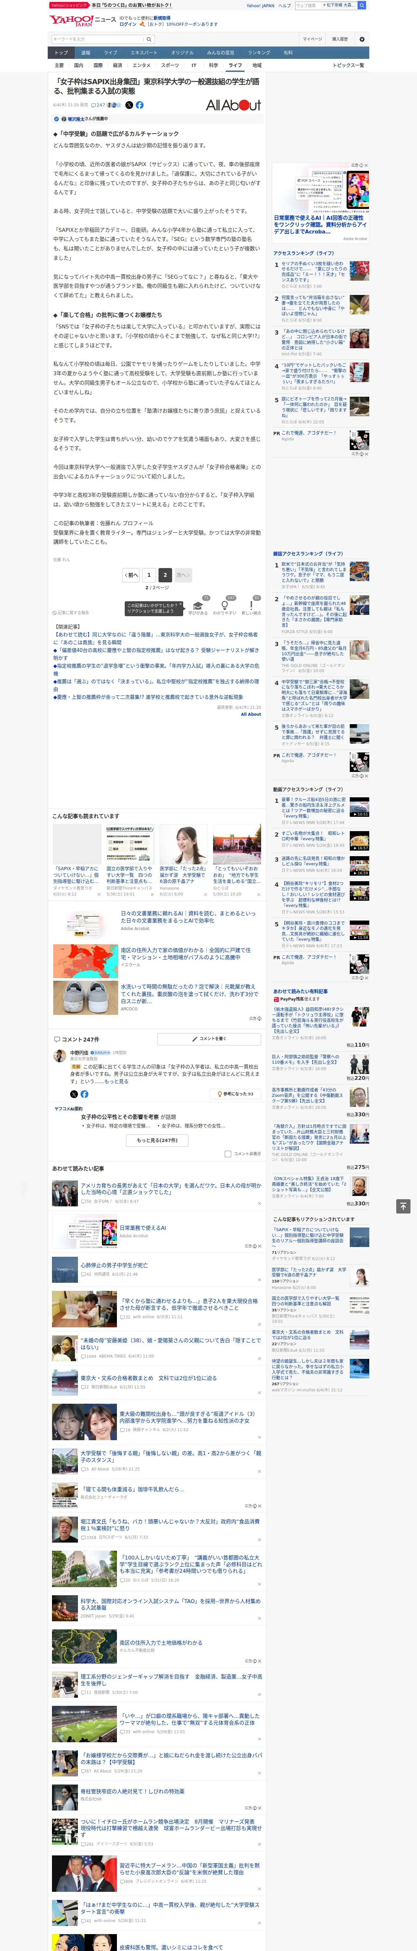The image size is (417, 1951).
Task: Click the All About publisher logo
Action: pyautogui.click(x=233, y=105)
